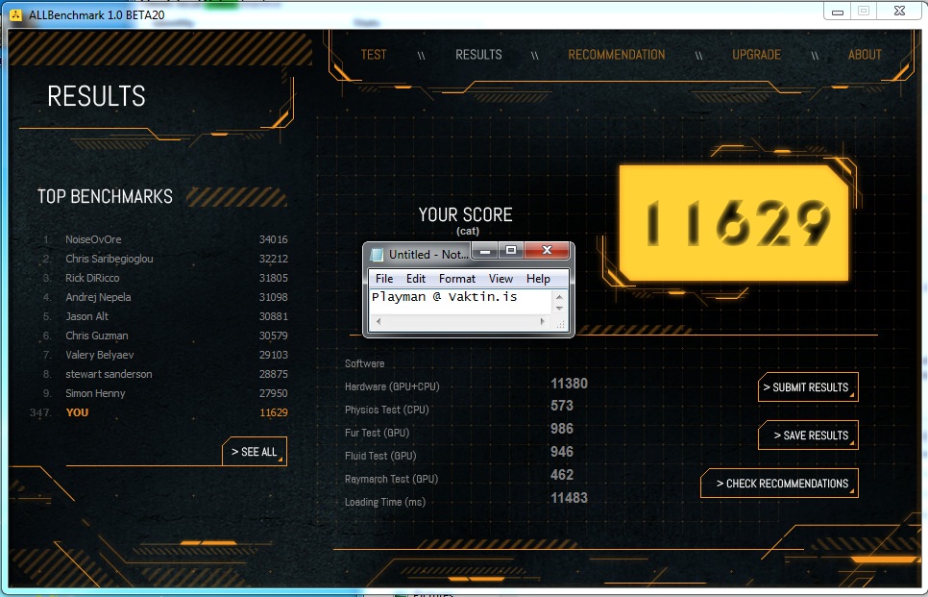Select NoiseOvOre entry in top benchmarks
This screenshot has width=928, height=597.
pyautogui.click(x=93, y=239)
